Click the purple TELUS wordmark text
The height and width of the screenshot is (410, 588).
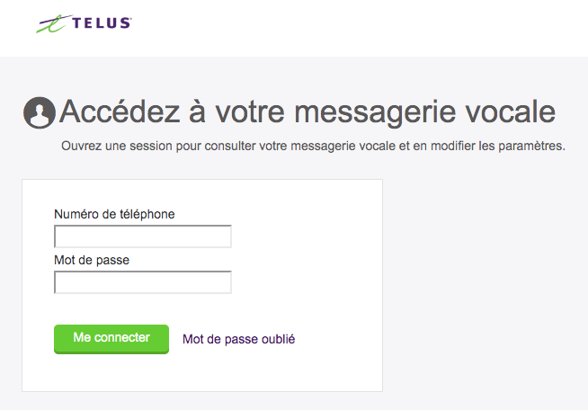tap(102, 22)
